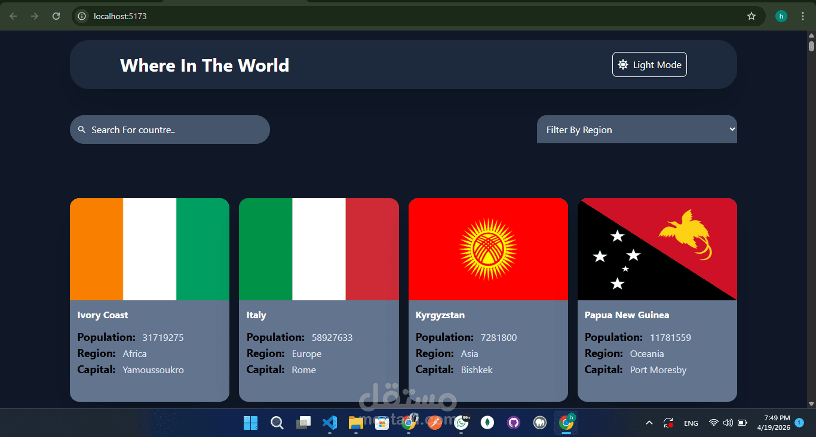Click the Chrome profile avatar labeled h

coord(781,16)
